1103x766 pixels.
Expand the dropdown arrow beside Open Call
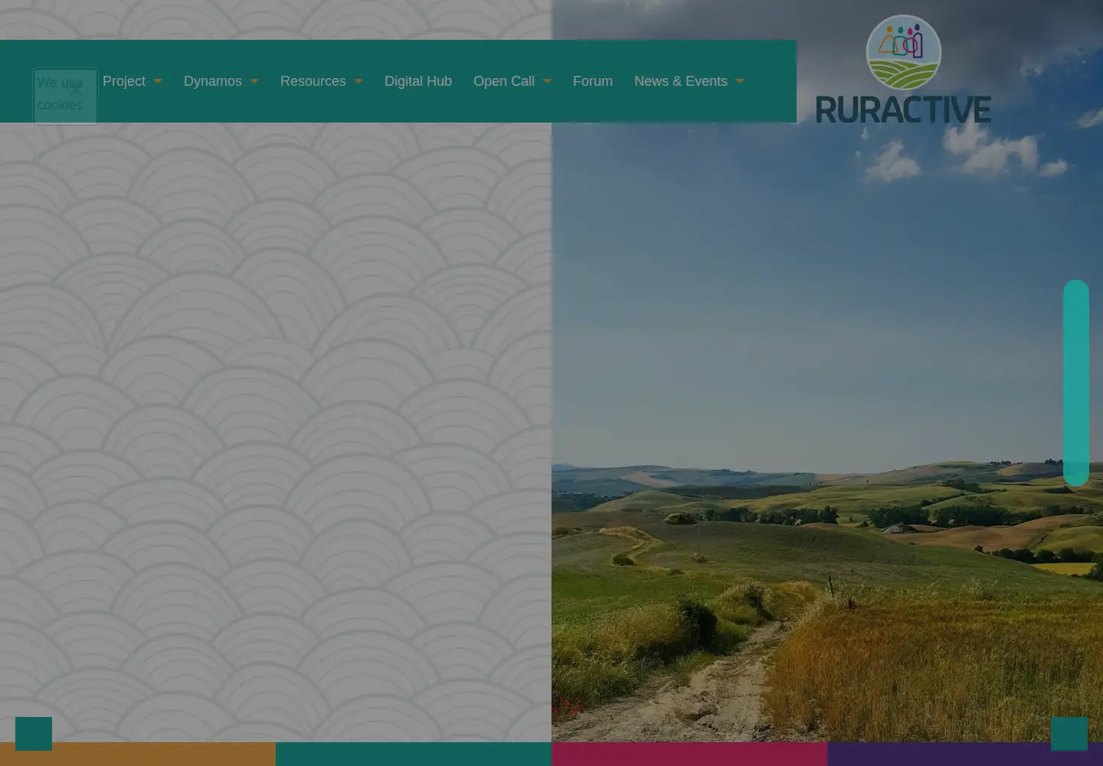[547, 81]
